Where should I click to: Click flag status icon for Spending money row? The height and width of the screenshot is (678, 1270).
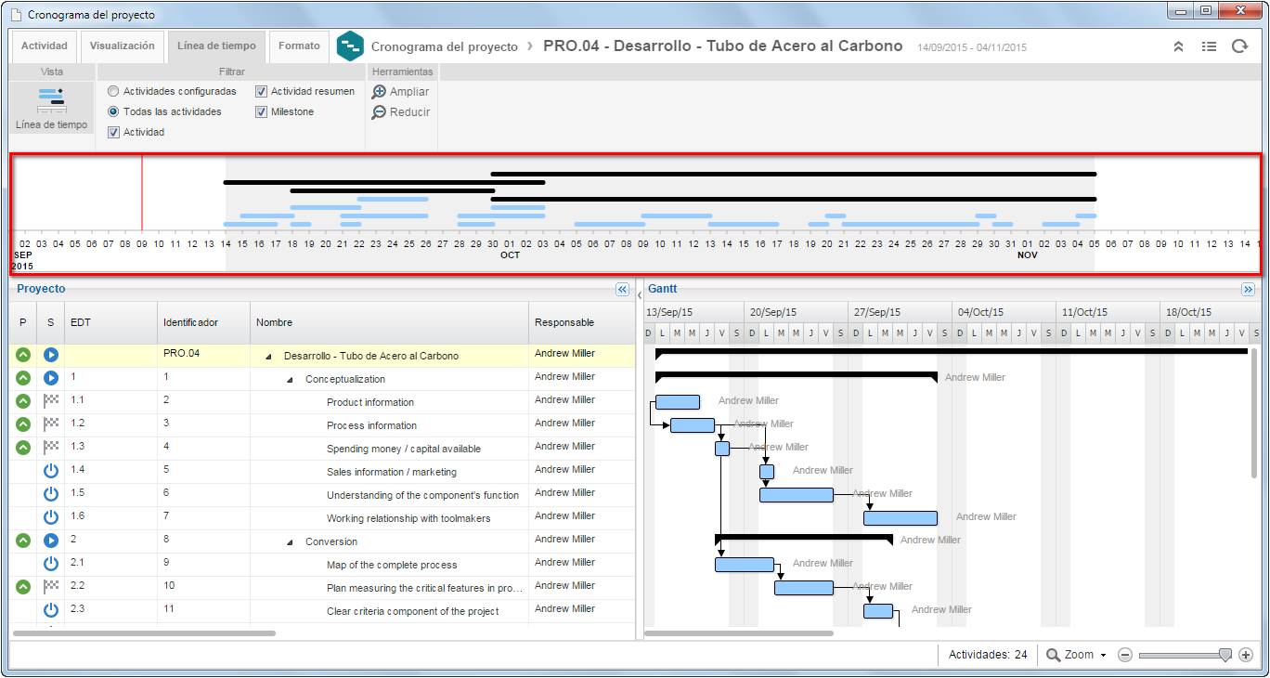[x=51, y=448]
